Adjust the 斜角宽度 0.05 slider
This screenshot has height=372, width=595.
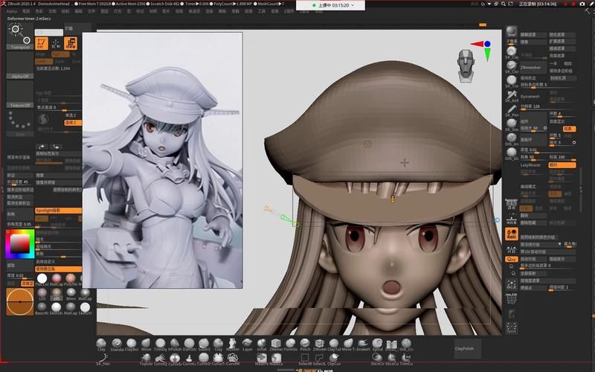tap(20, 224)
